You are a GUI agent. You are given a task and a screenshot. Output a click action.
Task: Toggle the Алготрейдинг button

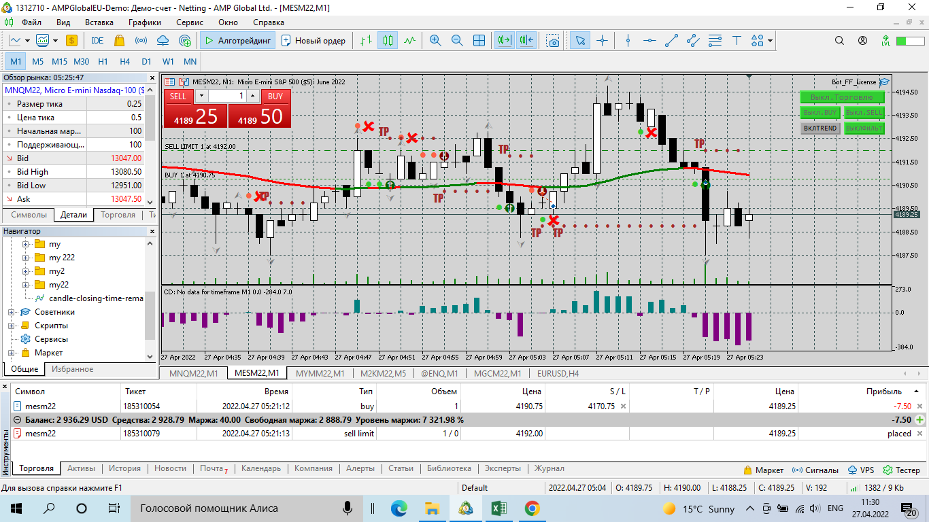point(237,41)
